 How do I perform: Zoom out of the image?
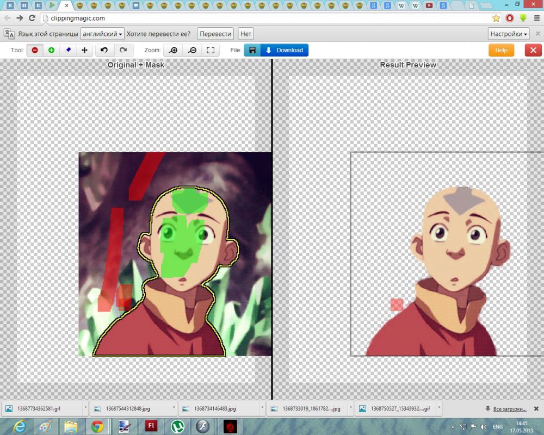[192, 50]
